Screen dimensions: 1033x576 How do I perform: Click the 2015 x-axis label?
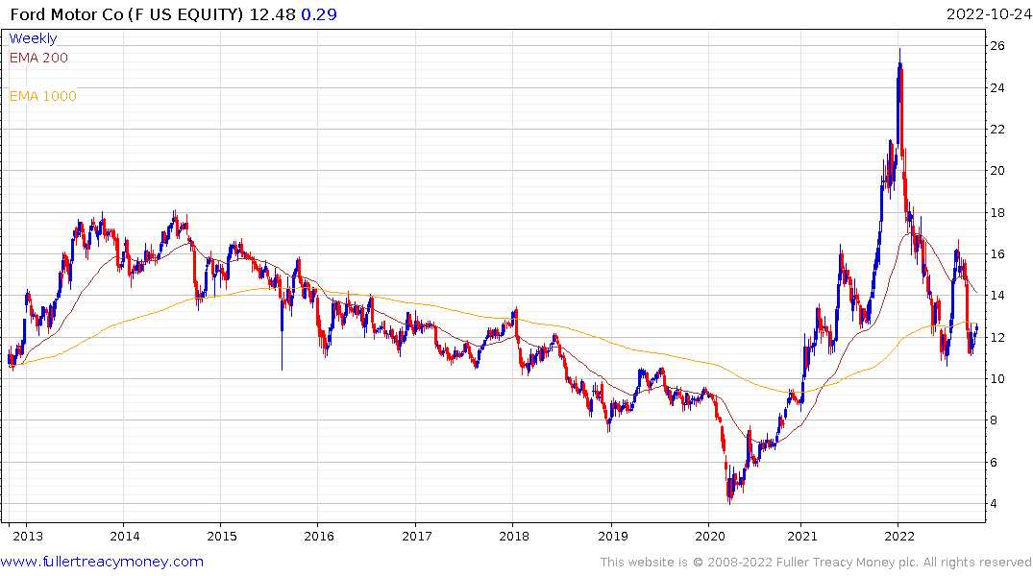pos(222,536)
